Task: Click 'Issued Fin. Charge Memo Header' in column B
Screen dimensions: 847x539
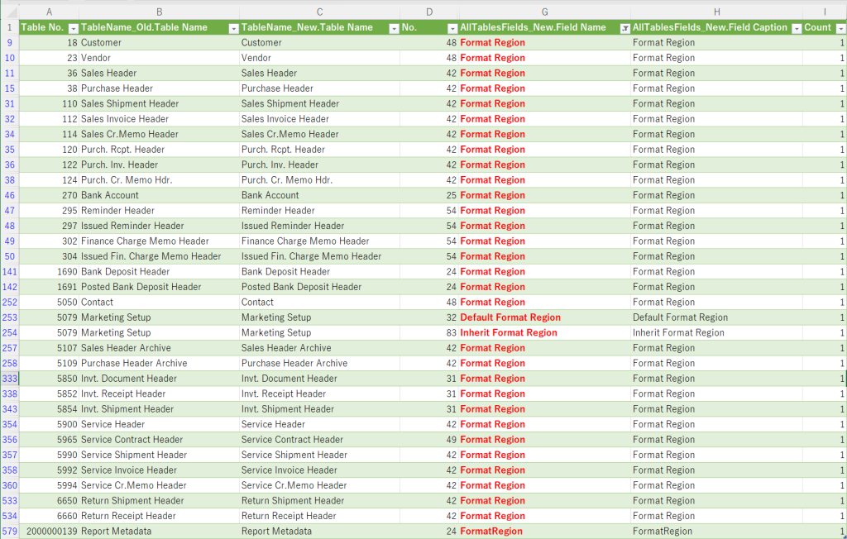Action: tap(160, 256)
